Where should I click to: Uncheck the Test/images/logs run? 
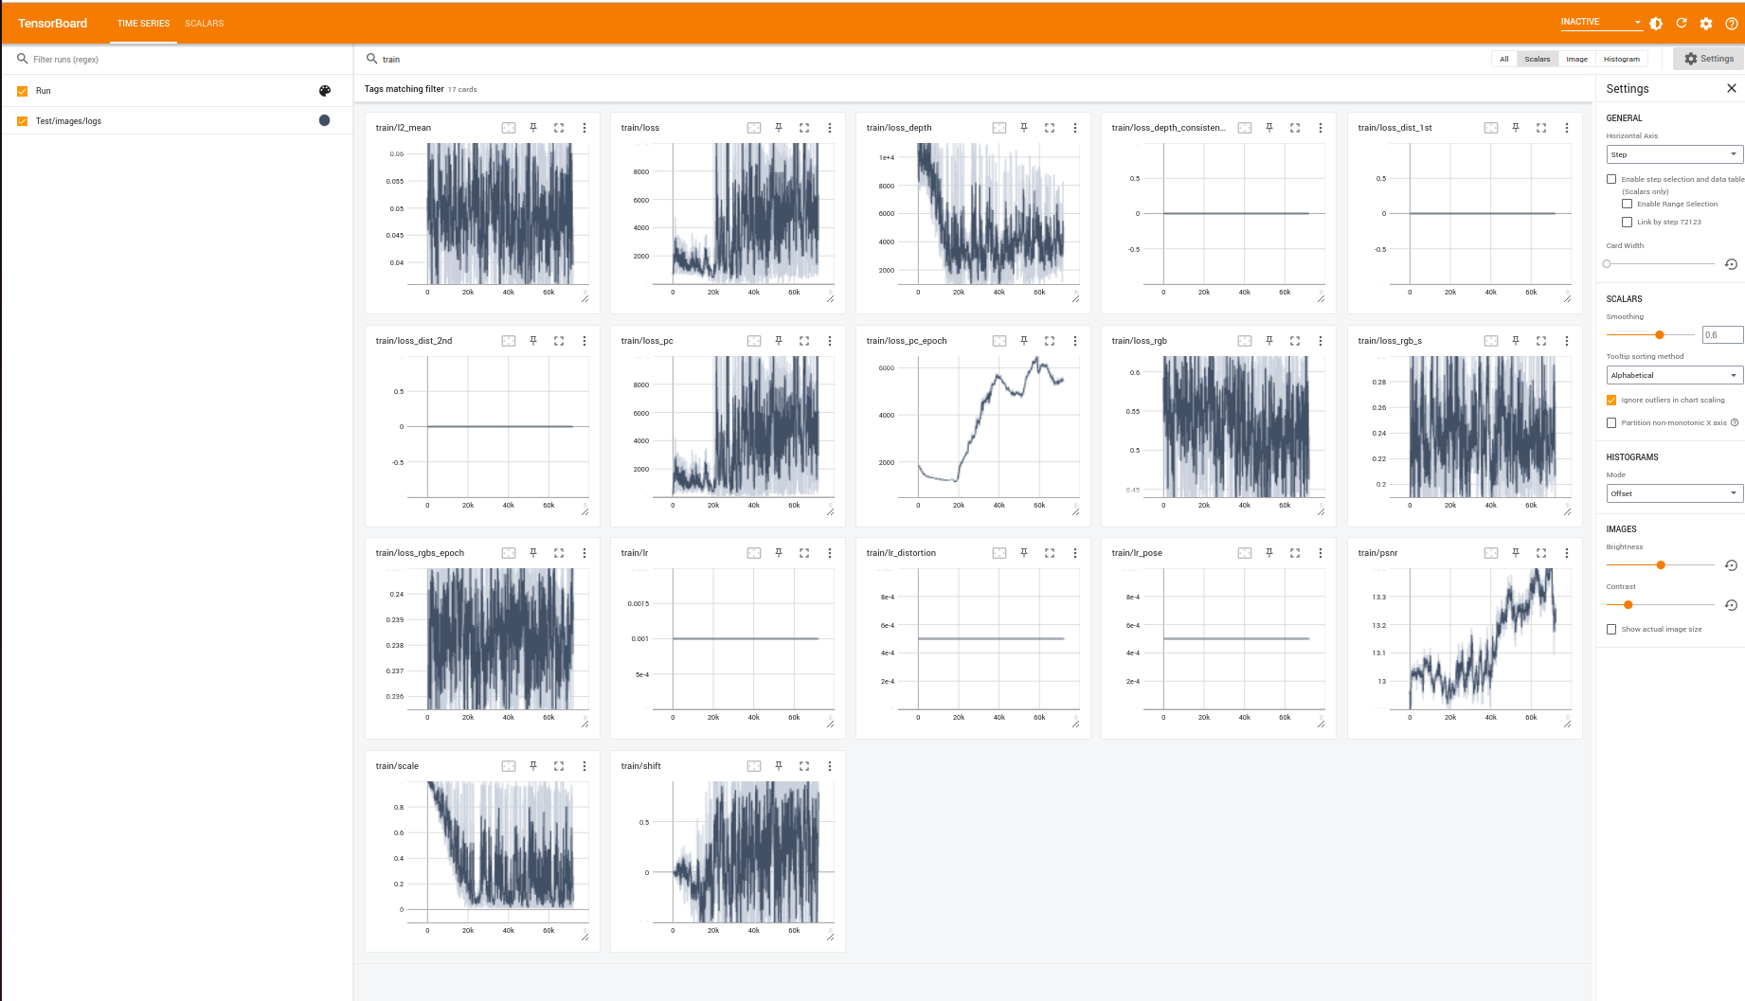pyautogui.click(x=21, y=120)
